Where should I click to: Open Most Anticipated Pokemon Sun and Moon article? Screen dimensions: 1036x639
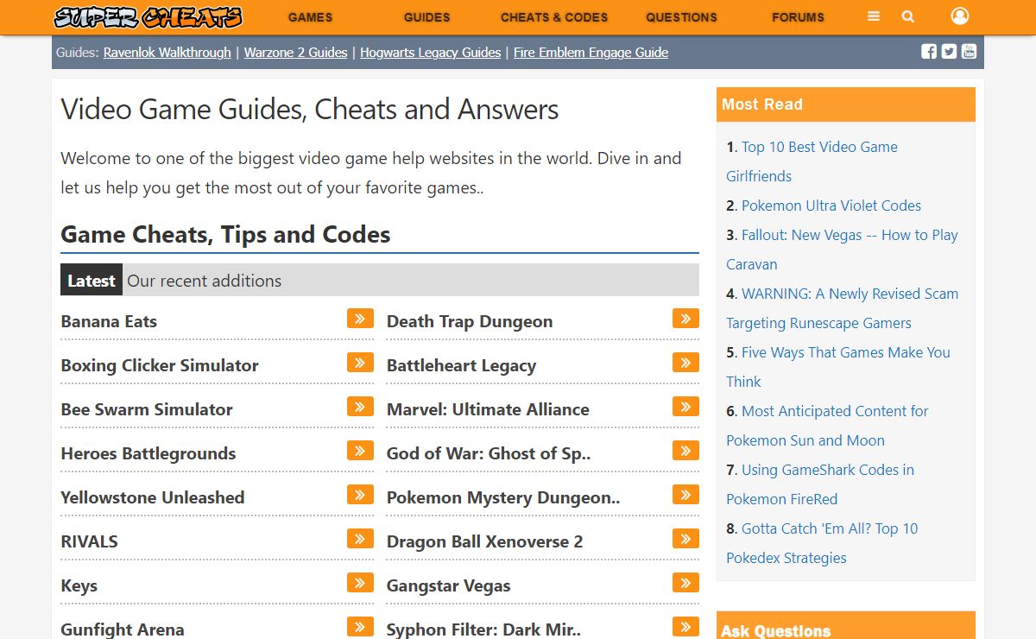coord(827,426)
